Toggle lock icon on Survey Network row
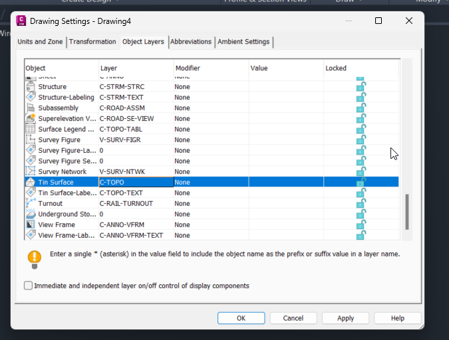 [361, 172]
